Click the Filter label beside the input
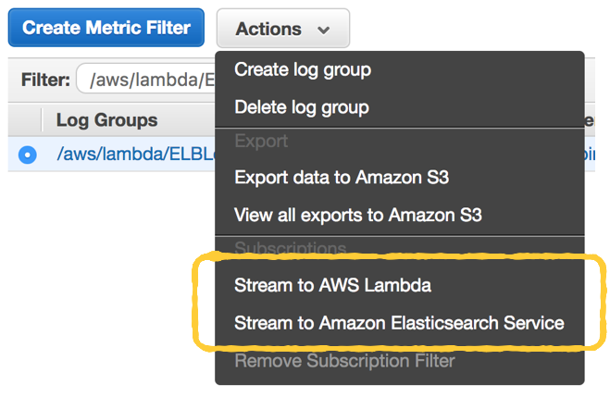 pyautogui.click(x=44, y=81)
